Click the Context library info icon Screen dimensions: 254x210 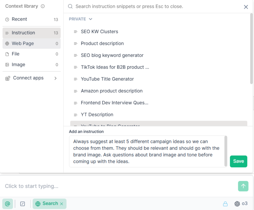tap(43, 6)
